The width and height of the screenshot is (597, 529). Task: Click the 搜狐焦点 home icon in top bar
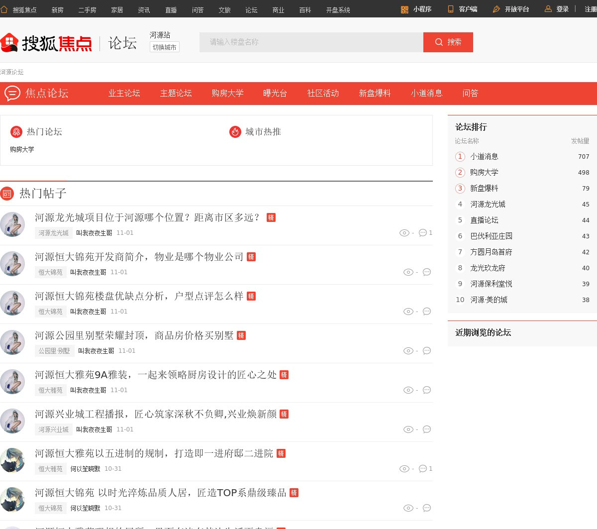(4, 9)
